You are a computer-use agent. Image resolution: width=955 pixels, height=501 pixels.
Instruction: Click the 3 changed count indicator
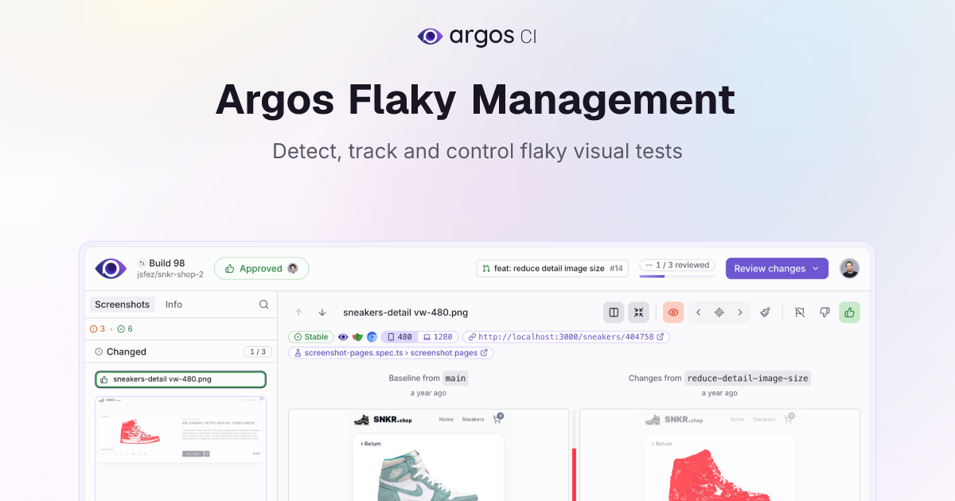pyautogui.click(x=98, y=328)
